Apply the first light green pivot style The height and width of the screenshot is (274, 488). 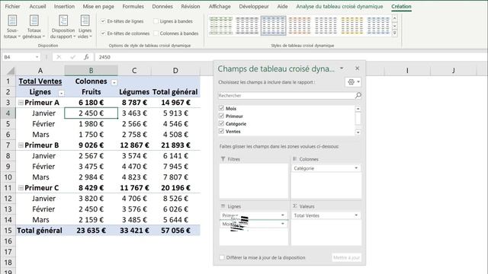pos(220,26)
